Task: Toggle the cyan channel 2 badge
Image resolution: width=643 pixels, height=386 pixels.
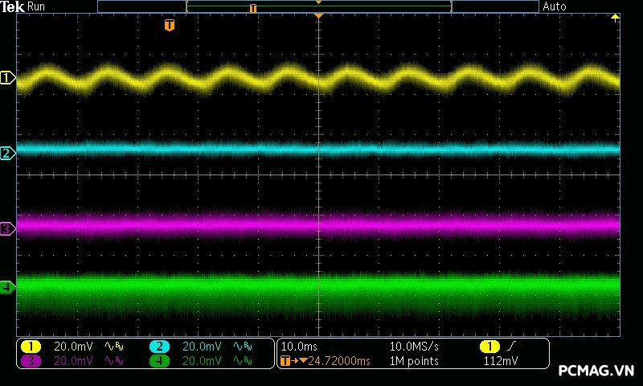Action: pyautogui.click(x=159, y=347)
